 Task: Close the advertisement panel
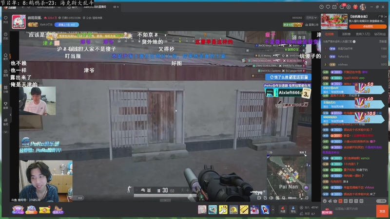point(386,17)
